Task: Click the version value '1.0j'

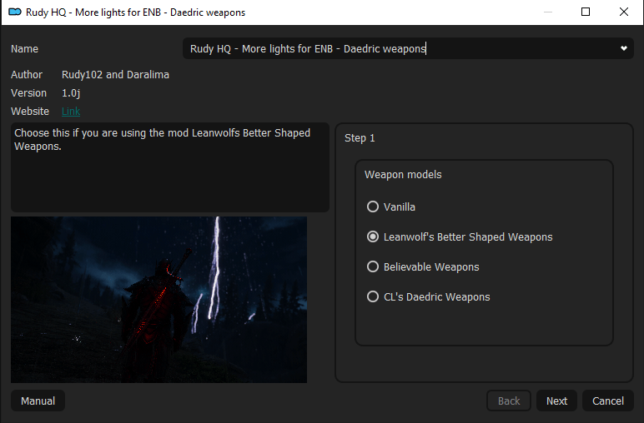Action: [x=71, y=93]
